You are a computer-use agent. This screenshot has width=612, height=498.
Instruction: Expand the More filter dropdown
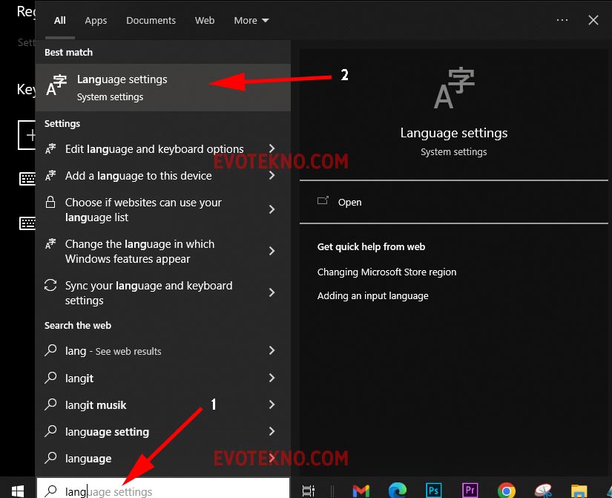coord(251,21)
